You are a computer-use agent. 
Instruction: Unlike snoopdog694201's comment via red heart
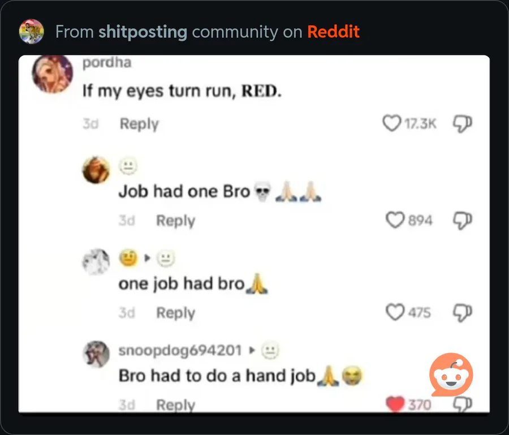coord(395,404)
